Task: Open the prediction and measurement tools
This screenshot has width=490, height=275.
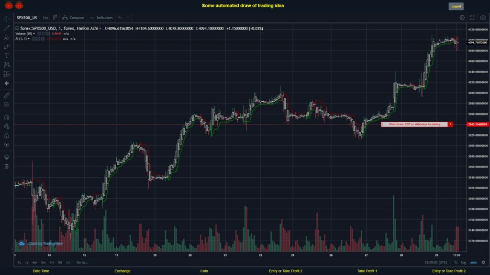Action: (x=7, y=74)
